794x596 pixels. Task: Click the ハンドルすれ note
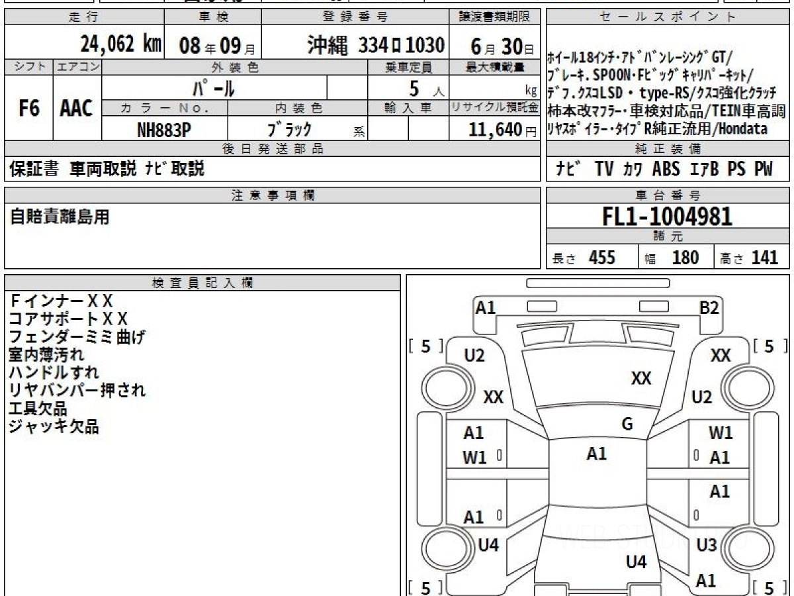click(54, 373)
